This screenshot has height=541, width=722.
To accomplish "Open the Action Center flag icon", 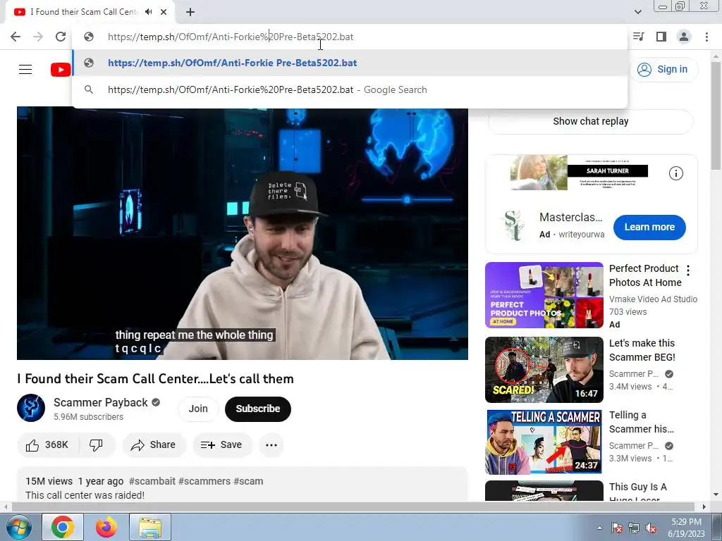I will pyautogui.click(x=616, y=528).
